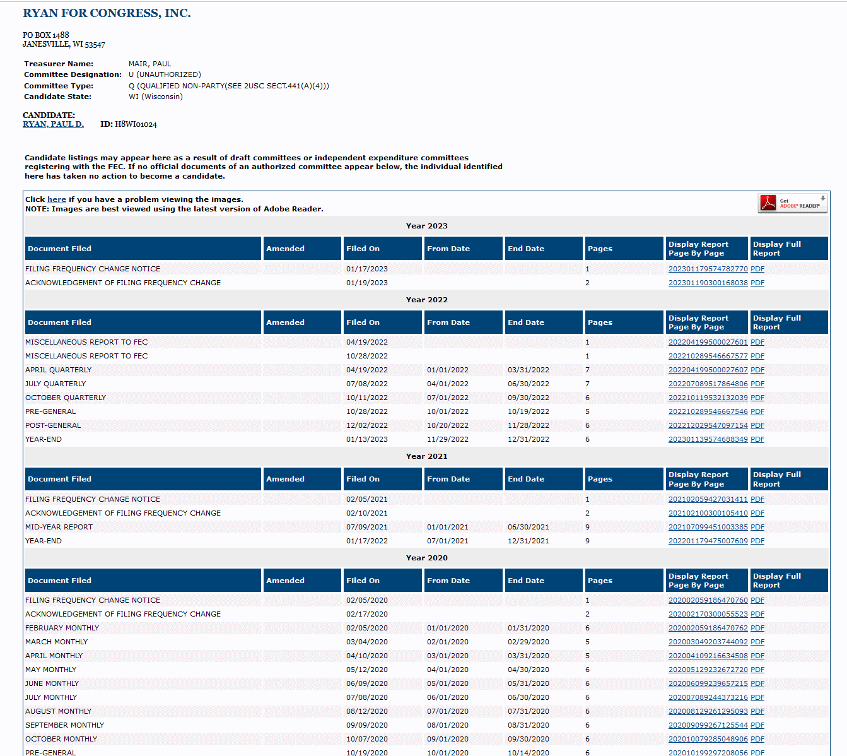Click the 'Year 2021' section heading
Viewport: 847px width, 756px height.
point(427,456)
